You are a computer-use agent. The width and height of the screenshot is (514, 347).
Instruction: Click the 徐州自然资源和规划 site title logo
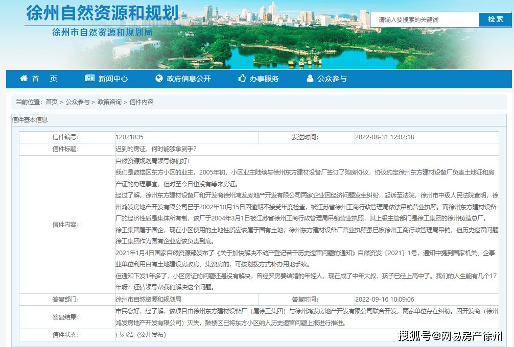pyautogui.click(x=102, y=13)
